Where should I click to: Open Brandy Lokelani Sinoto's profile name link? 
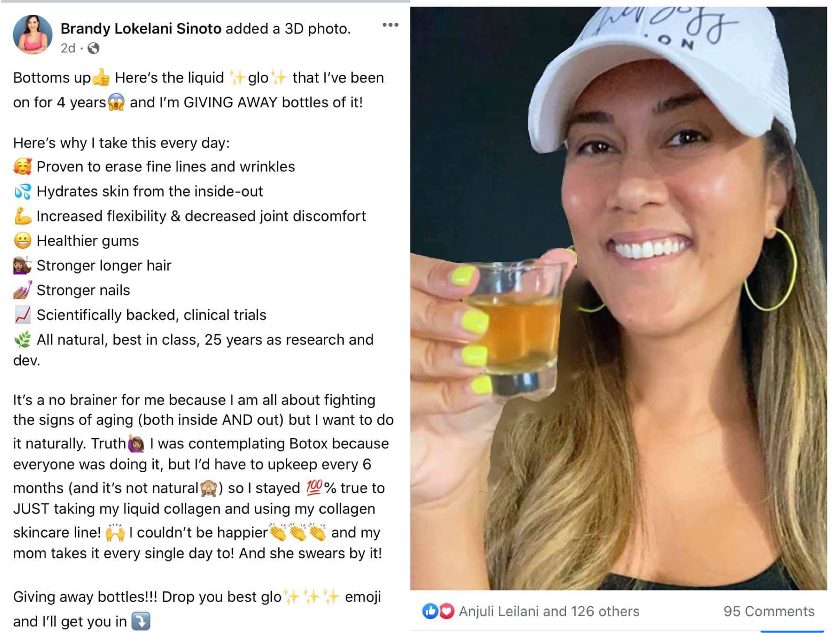141,29
